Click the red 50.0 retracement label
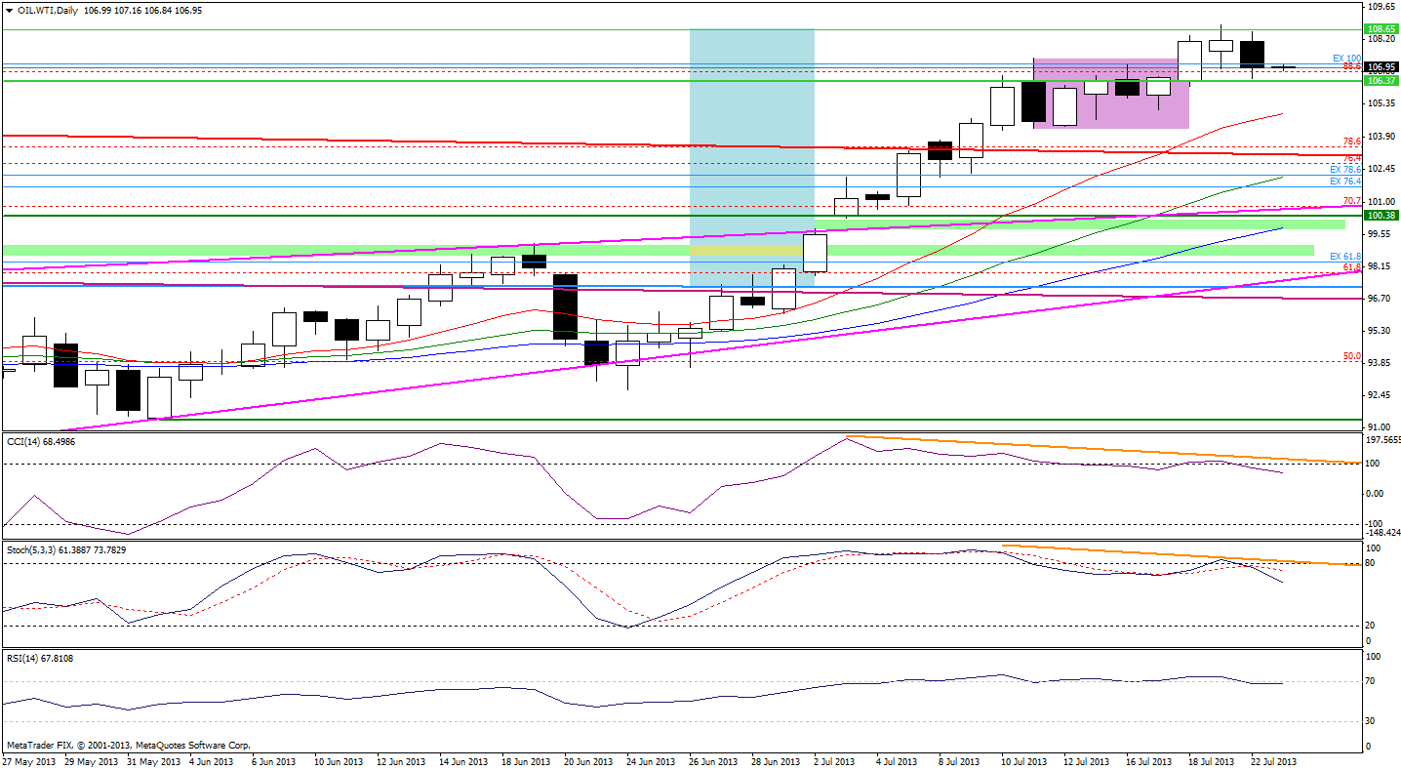Screen dimensions: 1401x770 1352,356
